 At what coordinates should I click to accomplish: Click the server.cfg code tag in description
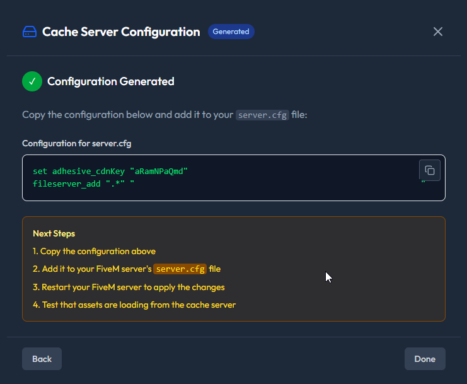tap(262, 115)
